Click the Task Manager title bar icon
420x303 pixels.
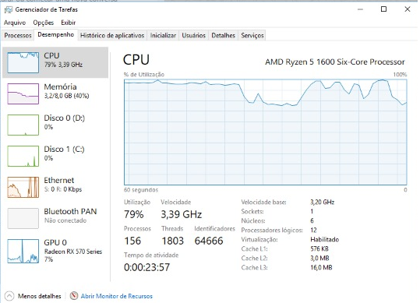pos(9,9)
